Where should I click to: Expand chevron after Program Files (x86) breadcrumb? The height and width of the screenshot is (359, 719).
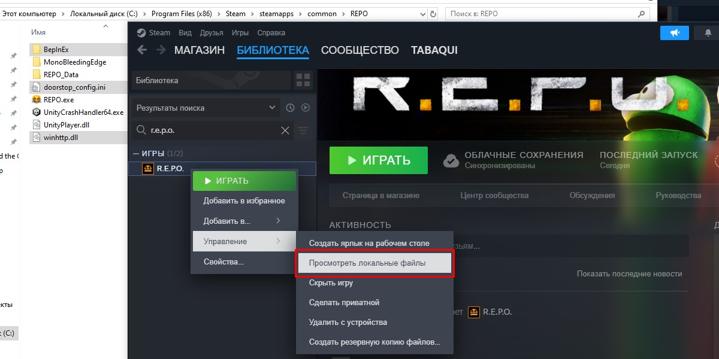click(x=219, y=13)
